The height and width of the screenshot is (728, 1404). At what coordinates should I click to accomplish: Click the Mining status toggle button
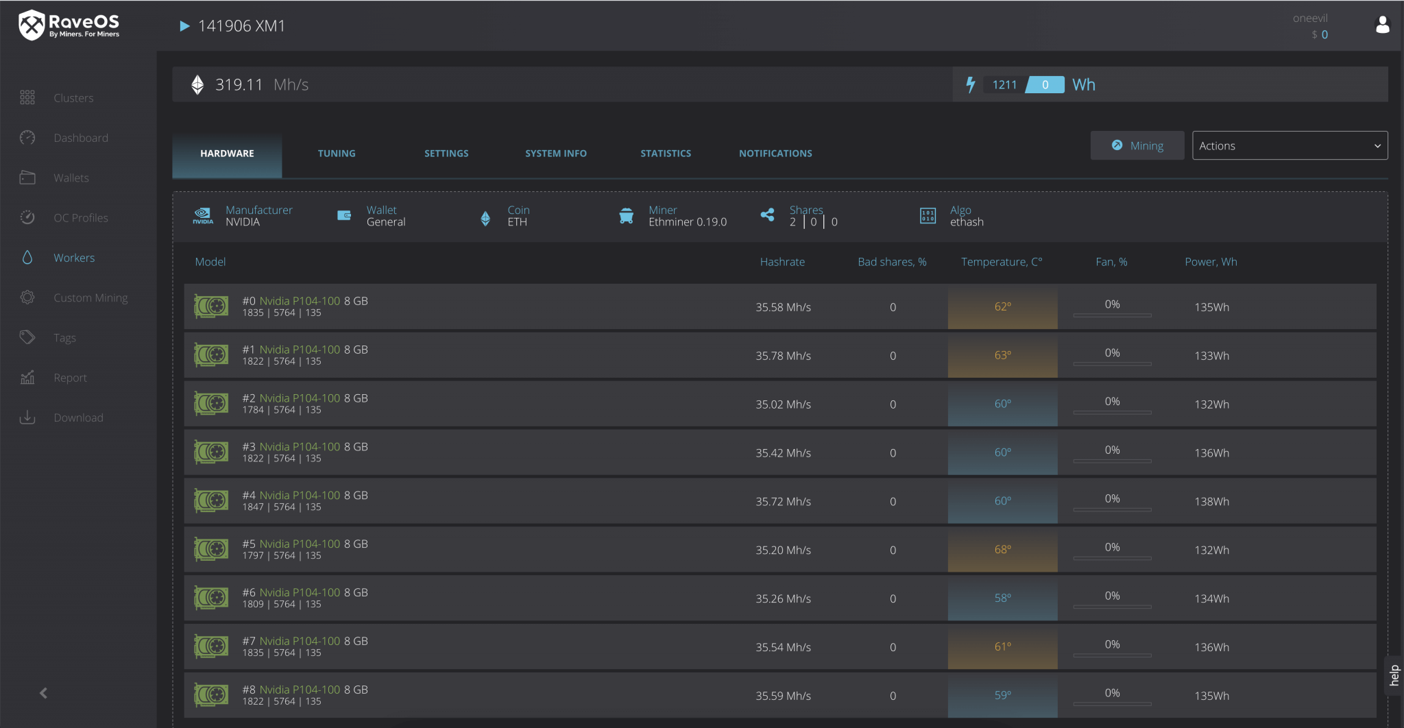1136,145
